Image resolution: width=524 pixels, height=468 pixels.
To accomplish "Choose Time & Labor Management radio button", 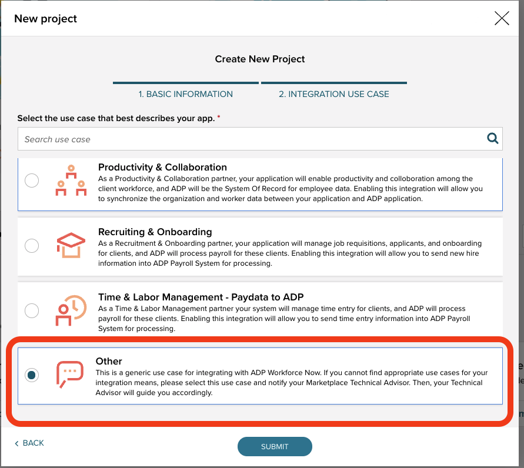I will click(x=32, y=310).
